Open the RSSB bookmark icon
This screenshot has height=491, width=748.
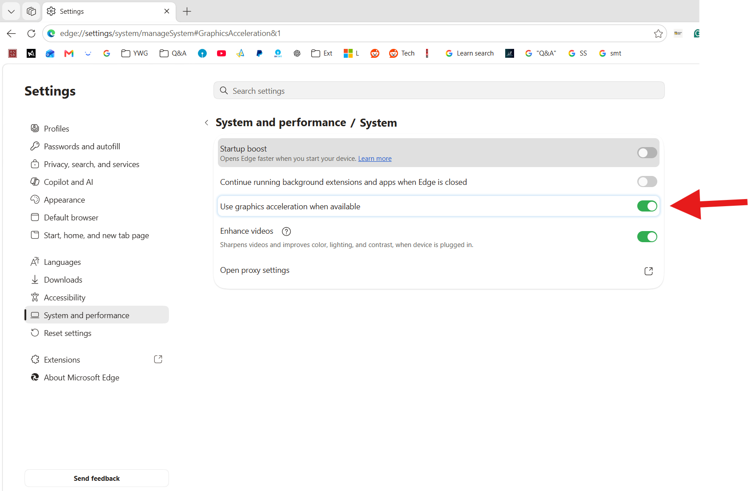12,53
